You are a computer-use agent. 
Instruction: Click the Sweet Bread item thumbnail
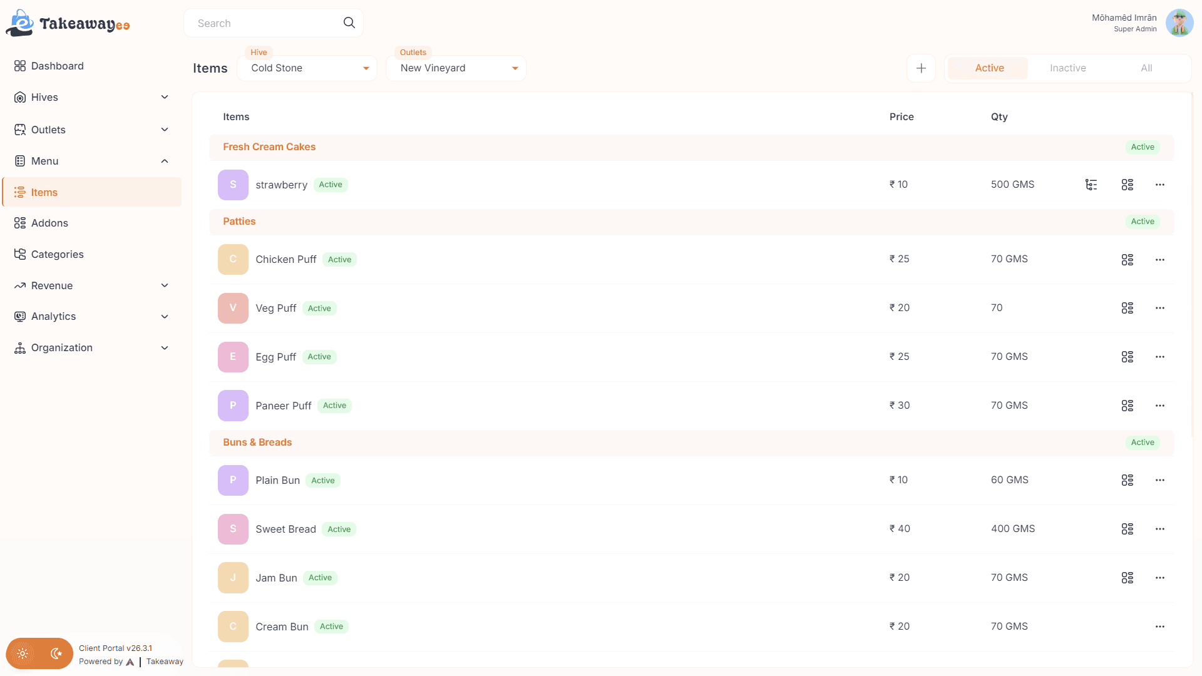[x=233, y=529]
